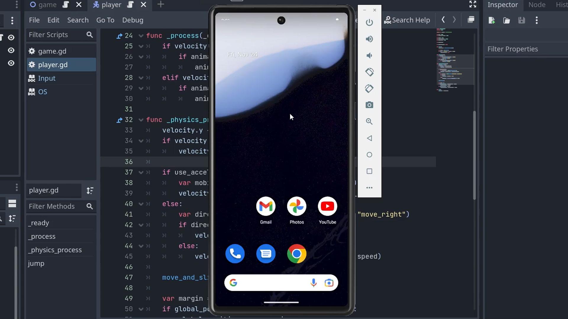The height and width of the screenshot is (319, 568).
Task: Toggle visibility of game.gd in the scripts panel
Action: pos(11,50)
